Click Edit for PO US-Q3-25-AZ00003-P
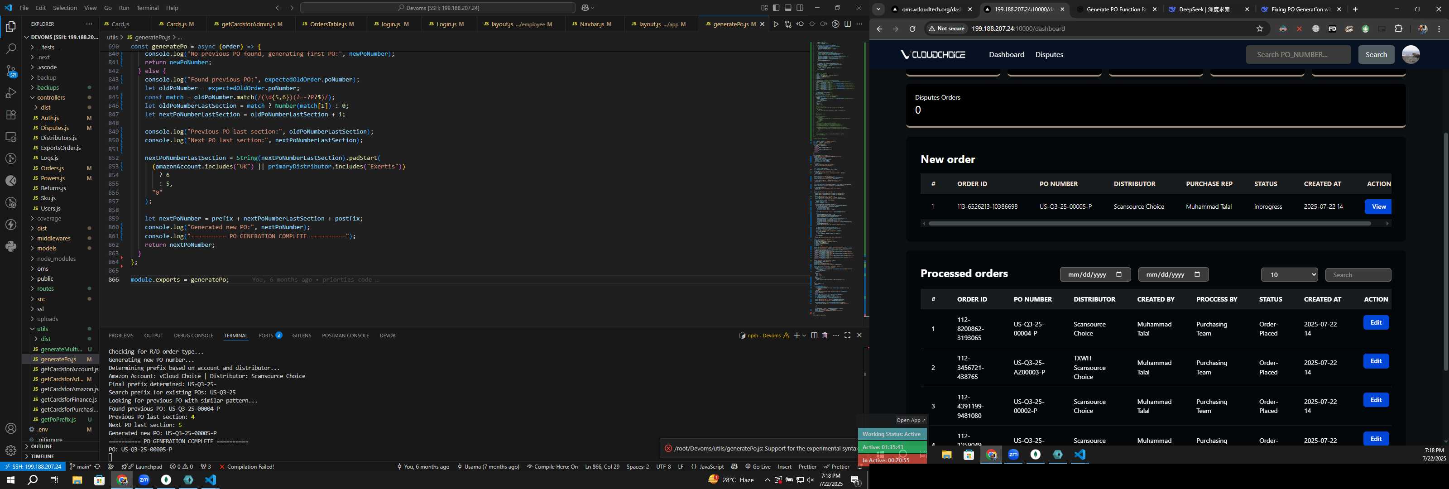The image size is (1449, 489). click(1376, 361)
